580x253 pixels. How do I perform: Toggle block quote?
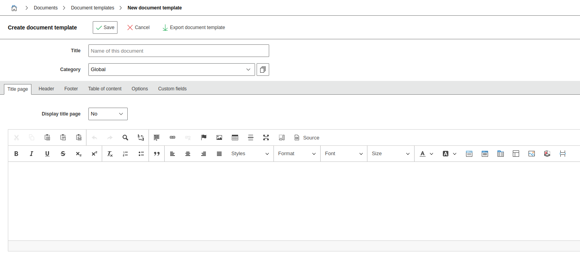click(157, 154)
